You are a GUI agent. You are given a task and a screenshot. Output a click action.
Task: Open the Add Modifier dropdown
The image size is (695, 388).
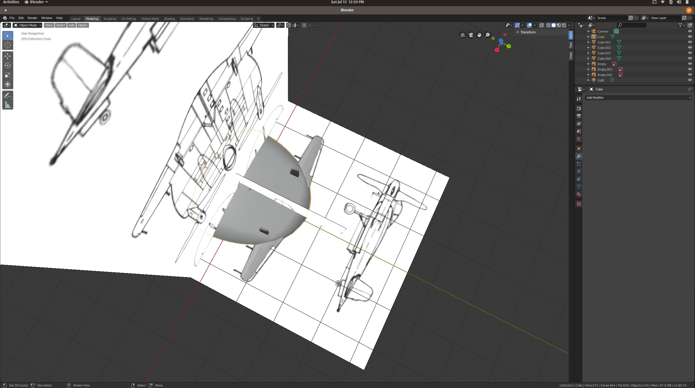[639, 98]
